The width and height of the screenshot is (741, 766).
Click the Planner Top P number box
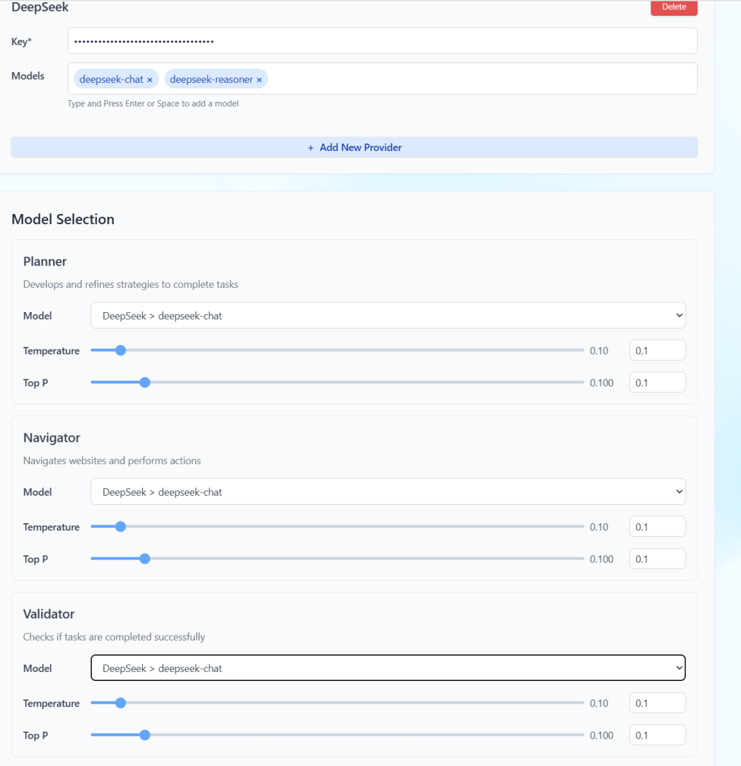tap(657, 383)
